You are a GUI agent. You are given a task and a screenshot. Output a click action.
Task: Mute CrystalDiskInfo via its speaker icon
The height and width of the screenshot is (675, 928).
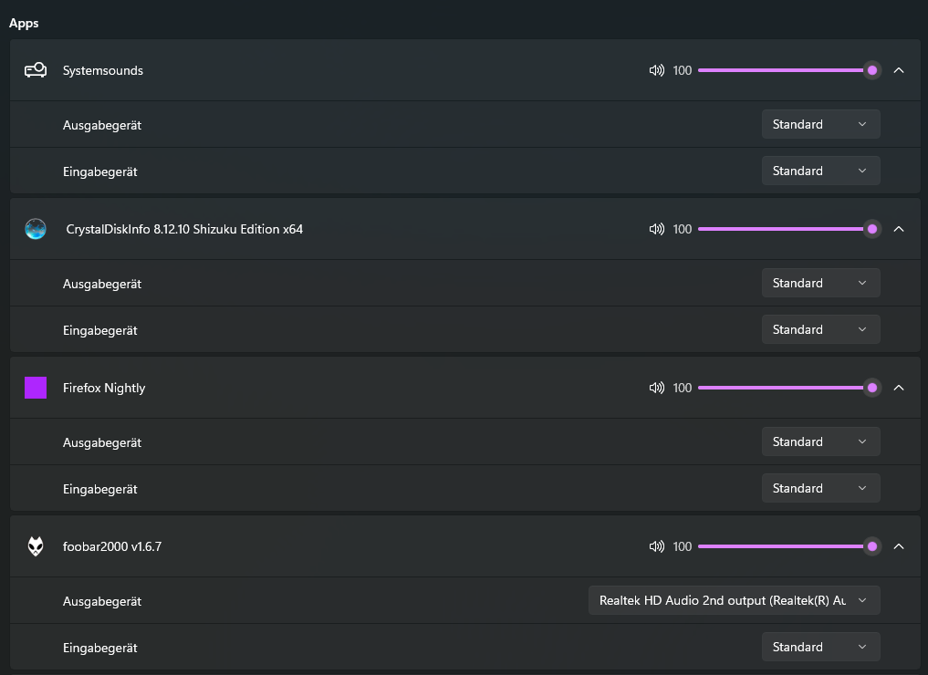pos(656,229)
